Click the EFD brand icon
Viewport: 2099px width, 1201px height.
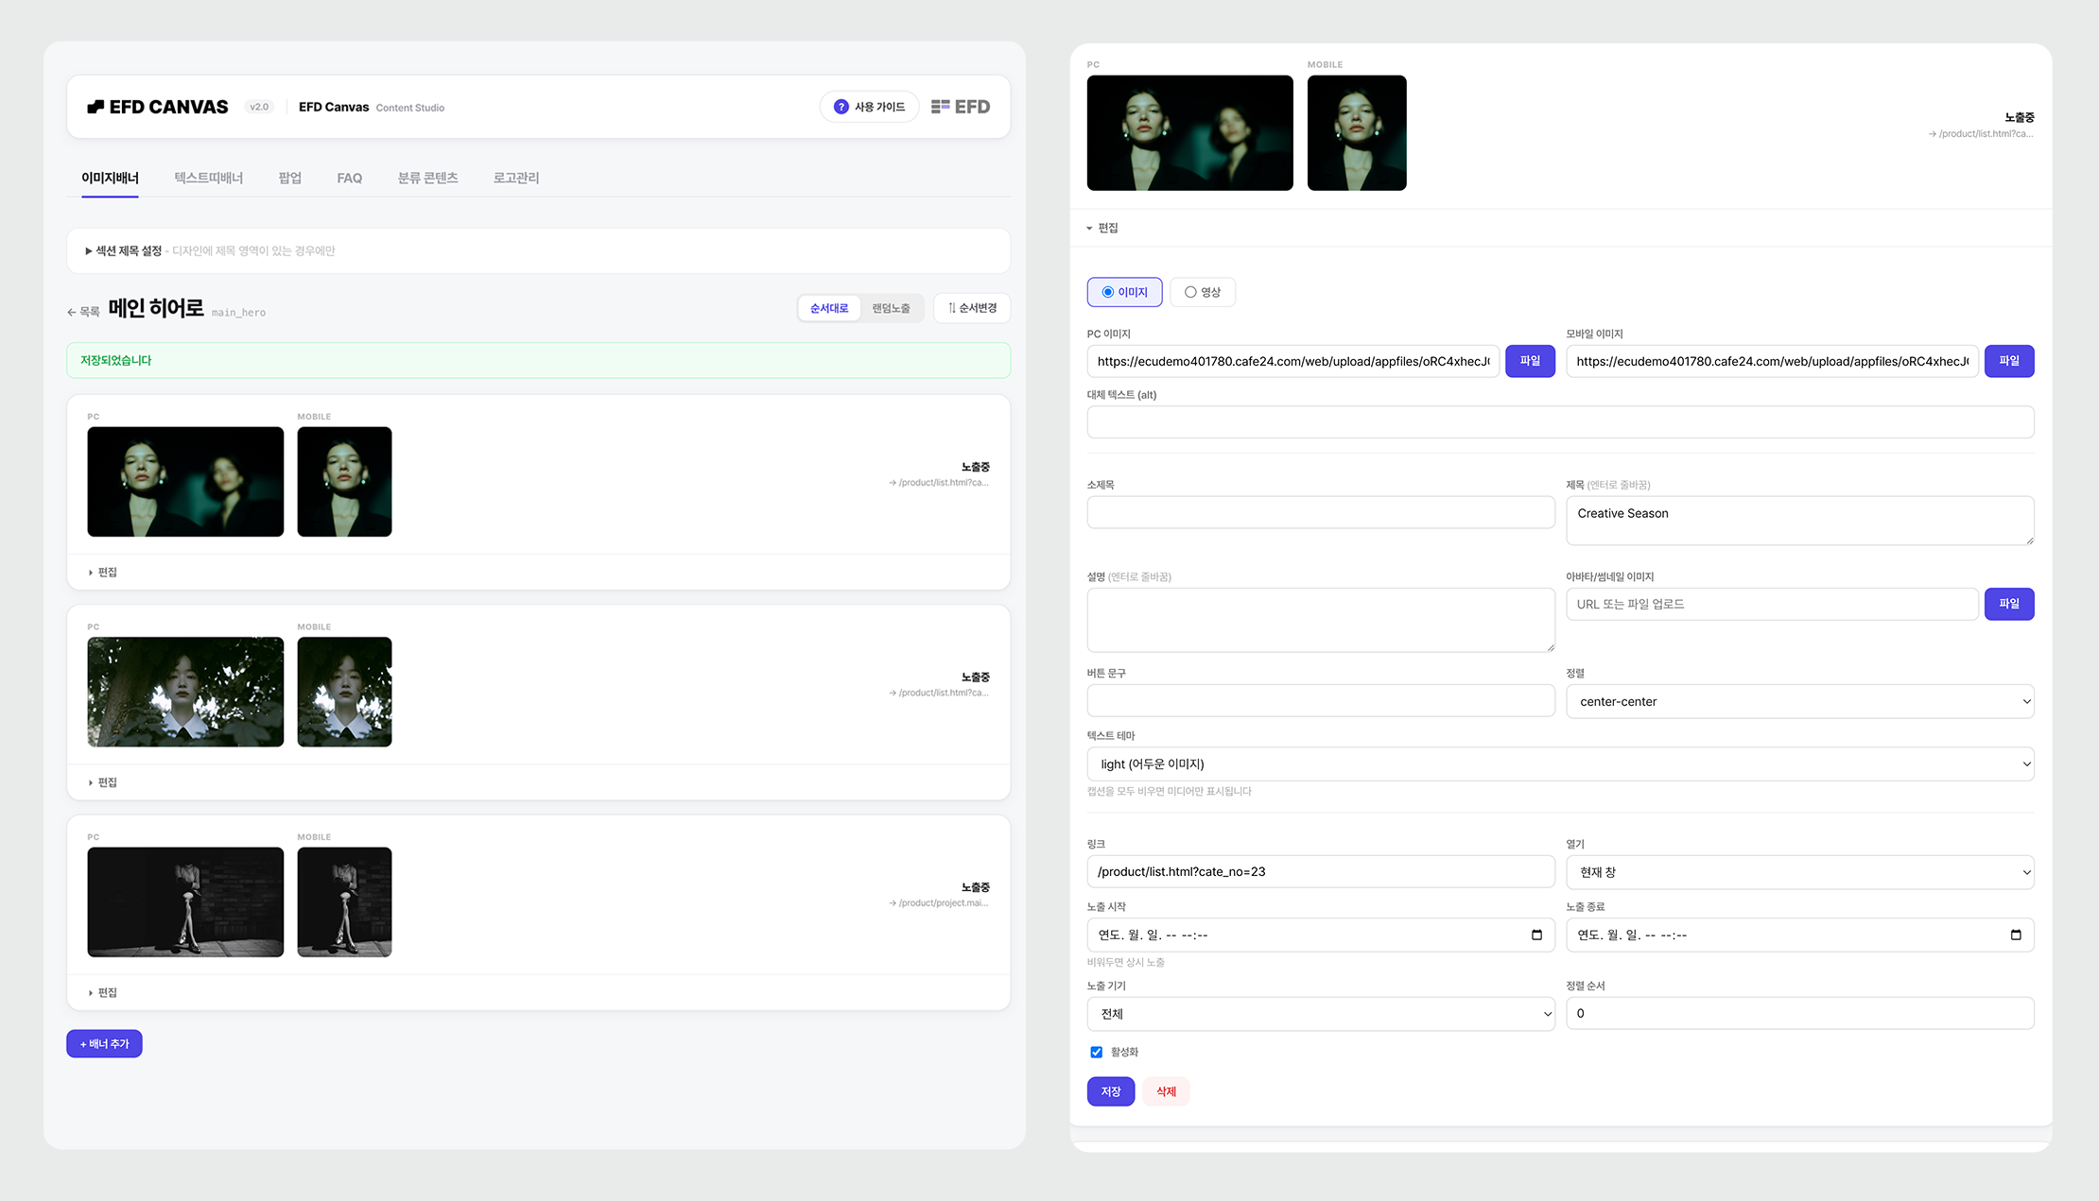[940, 107]
